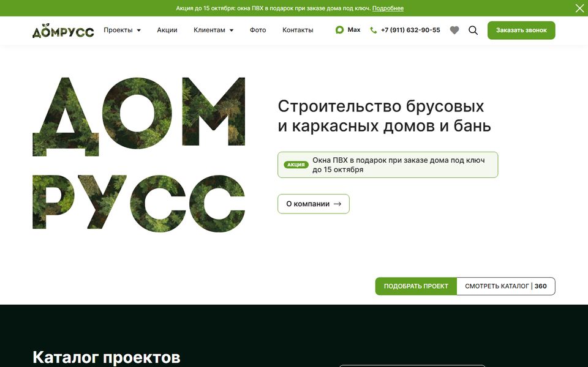Open the Проекты menu item
This screenshot has width=588, height=367.
click(118, 30)
